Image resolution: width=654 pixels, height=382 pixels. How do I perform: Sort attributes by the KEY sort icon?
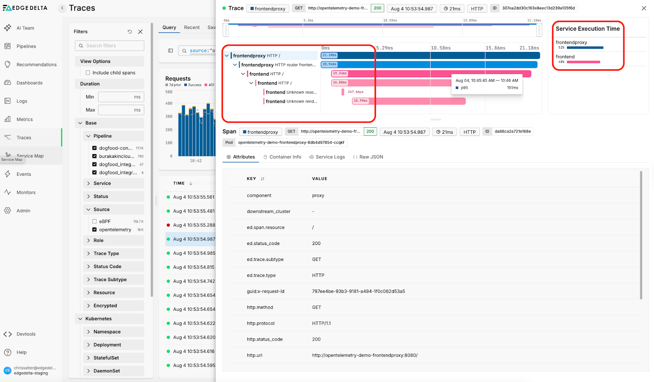pos(262,179)
